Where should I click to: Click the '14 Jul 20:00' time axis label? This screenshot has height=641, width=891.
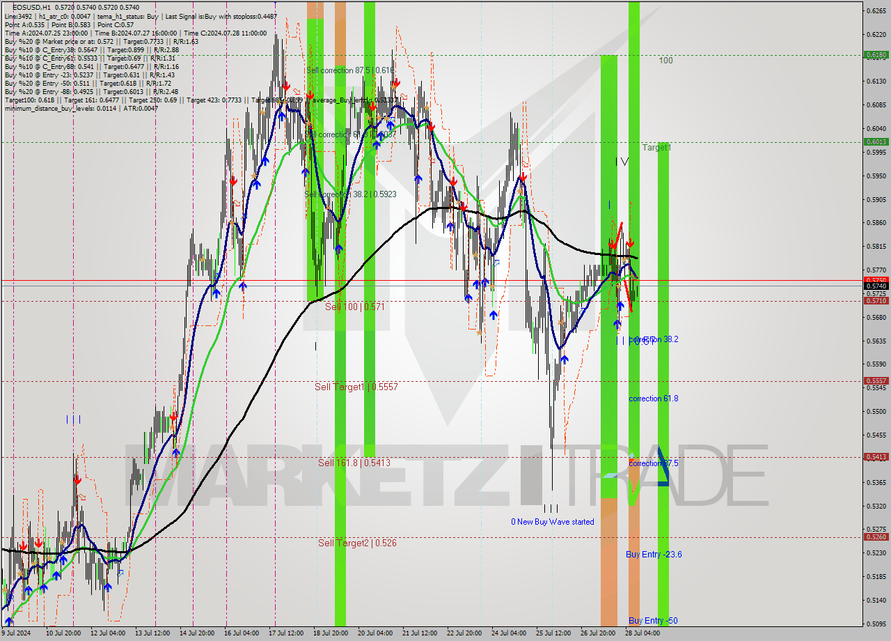click(196, 633)
